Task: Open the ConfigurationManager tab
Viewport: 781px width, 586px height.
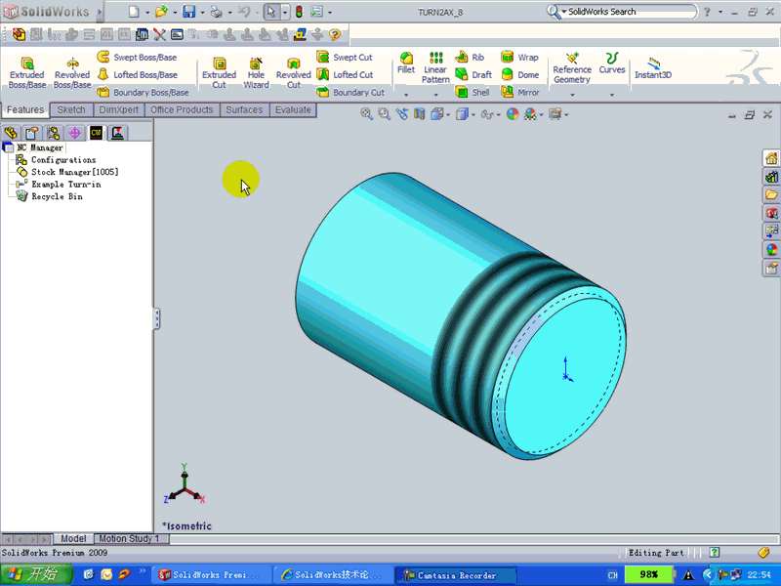Action: click(x=54, y=133)
